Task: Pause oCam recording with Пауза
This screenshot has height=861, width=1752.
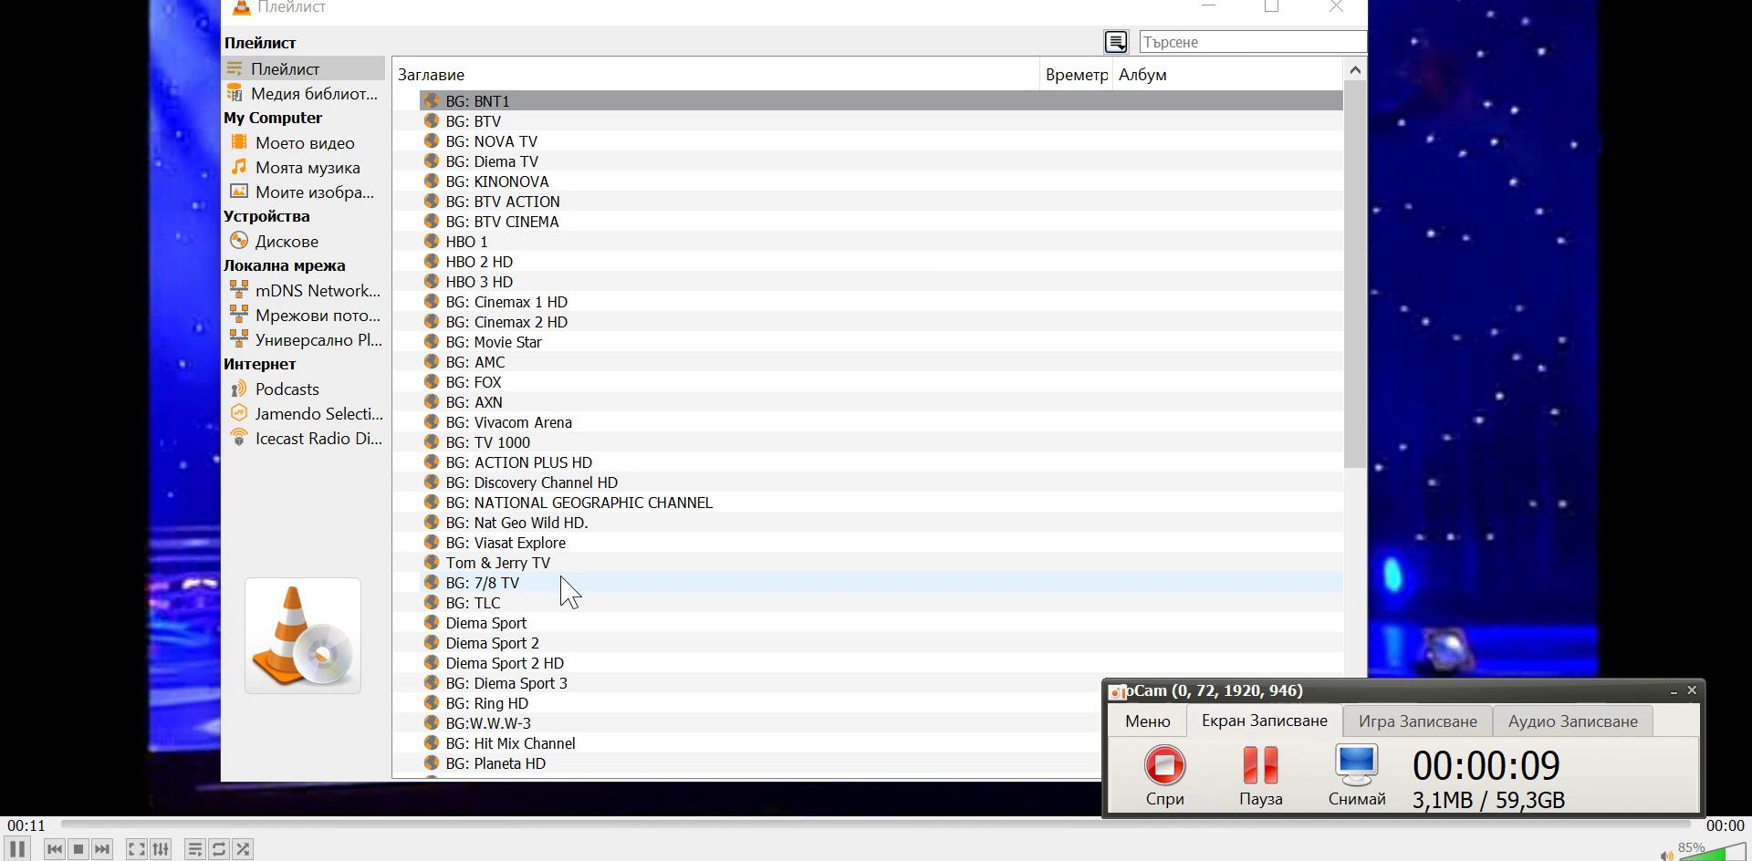Action: tap(1260, 775)
